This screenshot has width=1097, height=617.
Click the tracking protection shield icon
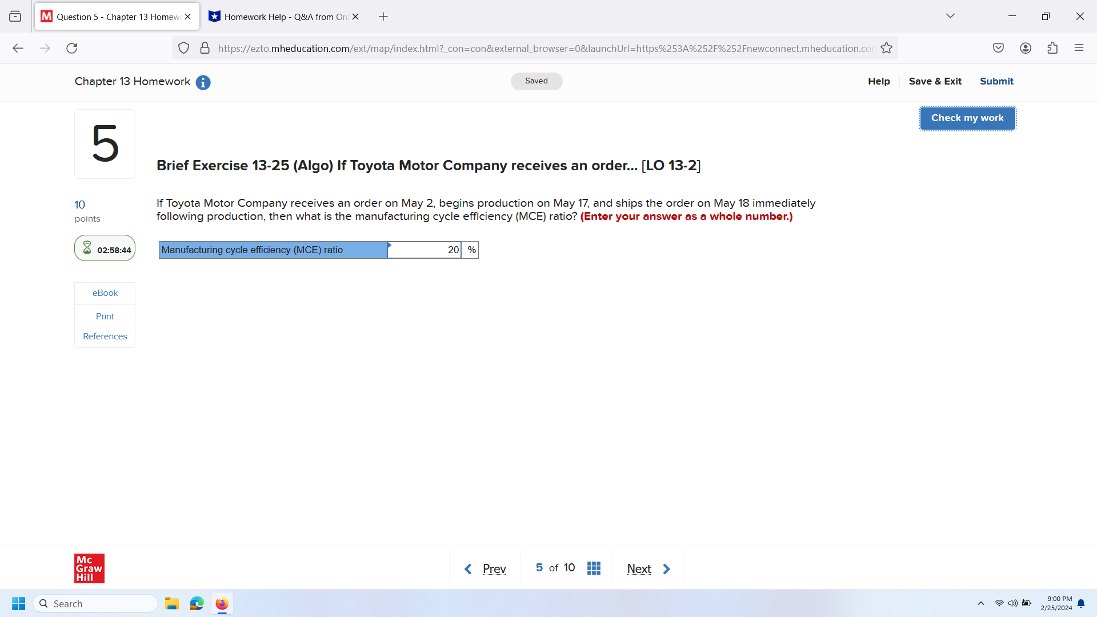(x=183, y=48)
